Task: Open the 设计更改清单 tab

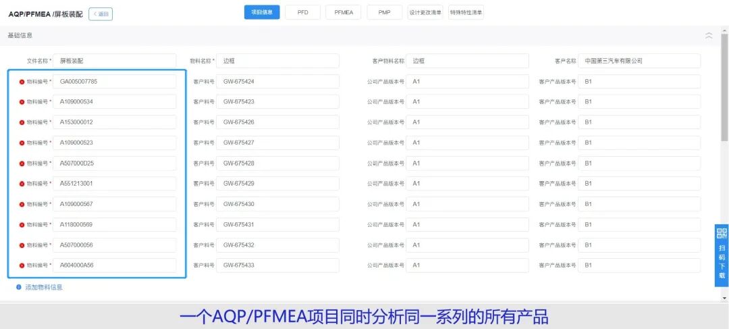Action: pos(425,13)
